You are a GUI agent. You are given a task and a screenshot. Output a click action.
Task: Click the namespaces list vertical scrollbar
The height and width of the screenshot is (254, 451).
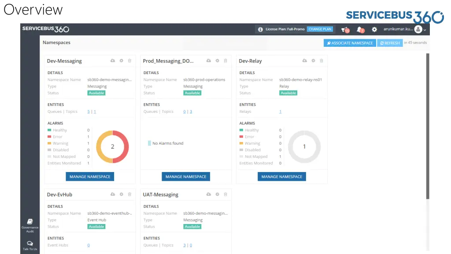click(x=428, y=126)
